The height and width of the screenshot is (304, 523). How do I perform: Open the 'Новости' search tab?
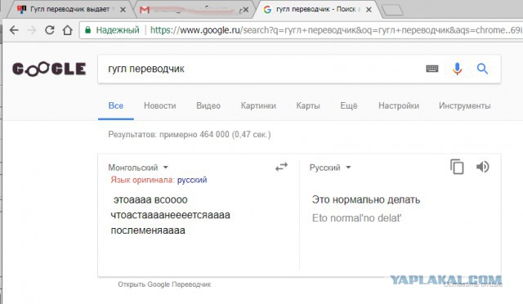pos(160,105)
